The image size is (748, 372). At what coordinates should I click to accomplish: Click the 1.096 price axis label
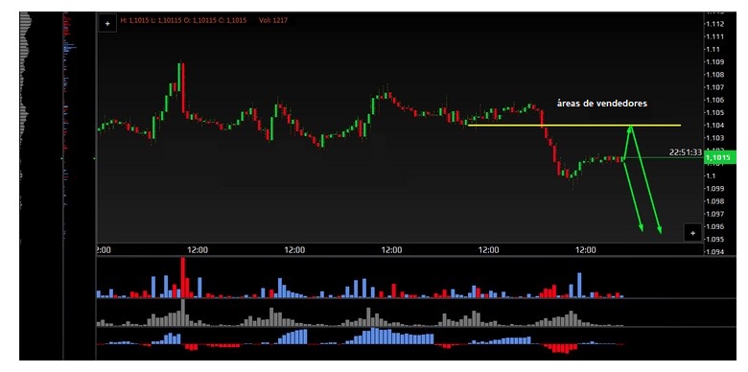click(x=715, y=226)
